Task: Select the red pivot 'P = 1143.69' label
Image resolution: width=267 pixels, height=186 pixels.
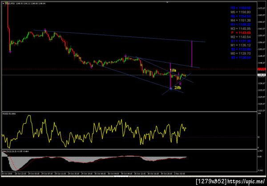Action: 241,33
